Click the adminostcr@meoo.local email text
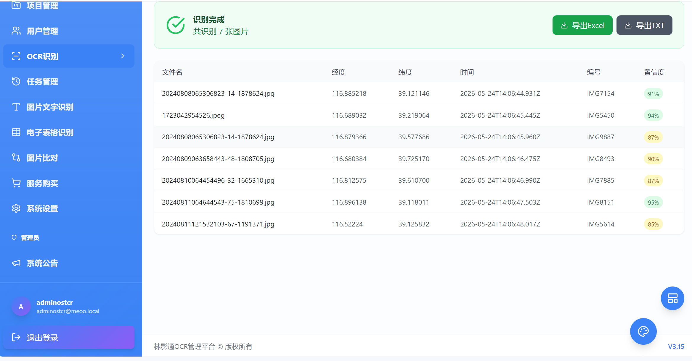The height and width of the screenshot is (361, 692). point(68,311)
